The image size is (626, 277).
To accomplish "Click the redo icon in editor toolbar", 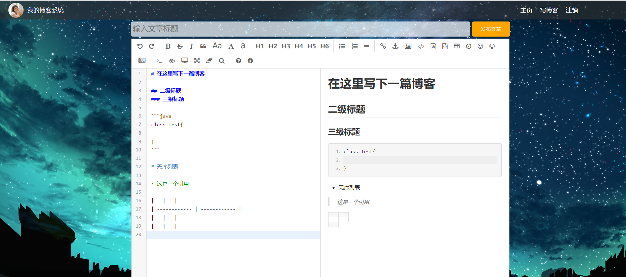I will 152,46.
